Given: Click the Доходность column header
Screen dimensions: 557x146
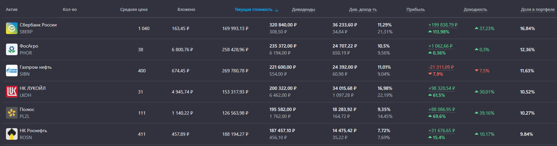Looking at the screenshot, I should point(475,10).
